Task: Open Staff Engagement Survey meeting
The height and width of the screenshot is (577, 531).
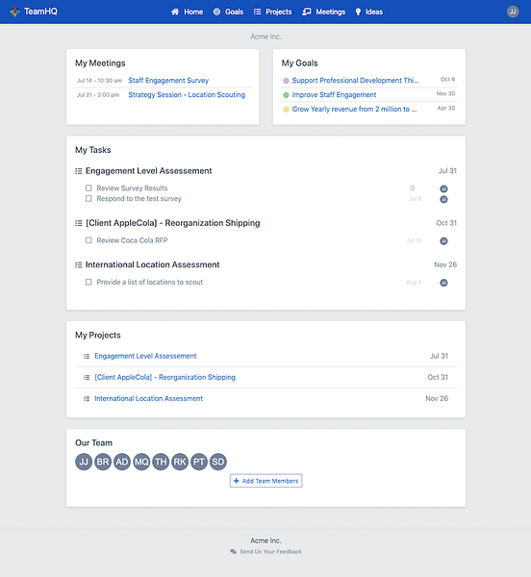Action: click(168, 80)
